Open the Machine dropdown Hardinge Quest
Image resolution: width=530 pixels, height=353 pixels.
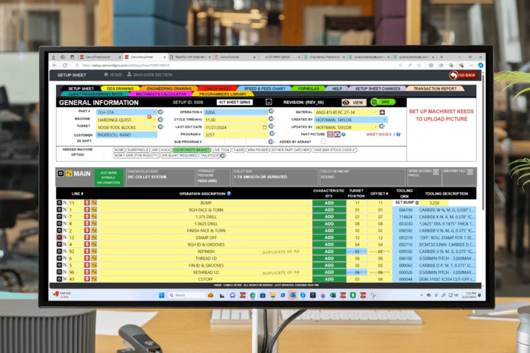point(127,120)
